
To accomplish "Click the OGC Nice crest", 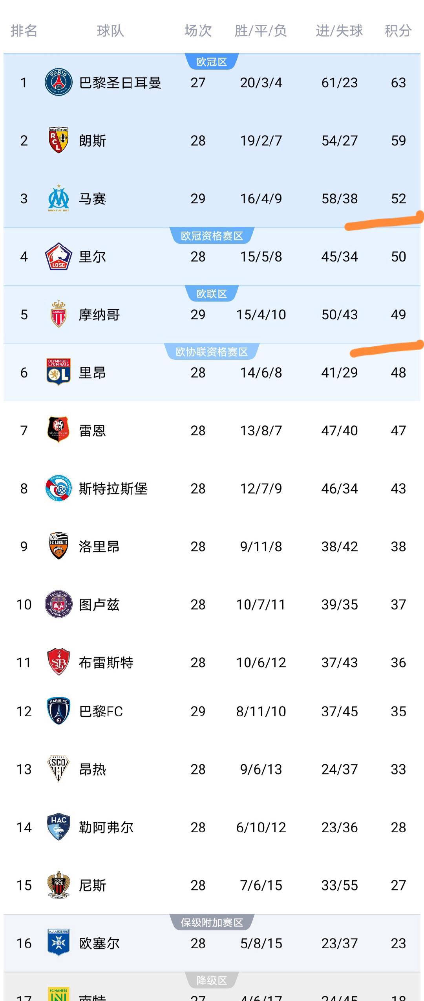I will point(58,885).
